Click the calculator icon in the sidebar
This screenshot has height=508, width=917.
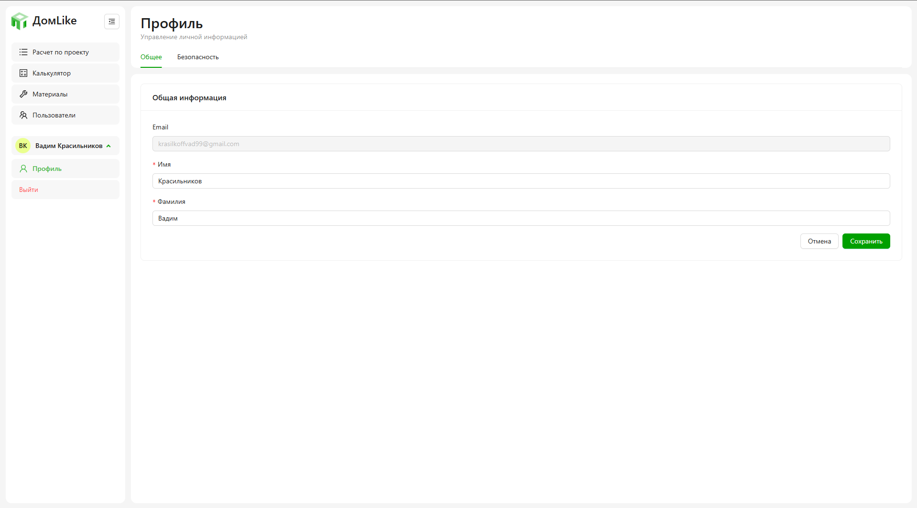23,73
